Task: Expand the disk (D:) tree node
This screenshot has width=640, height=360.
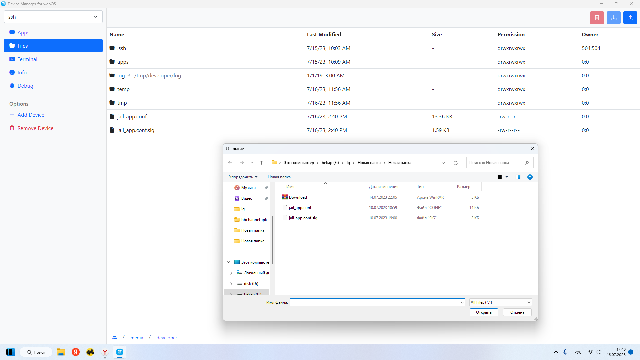Action: point(231,284)
